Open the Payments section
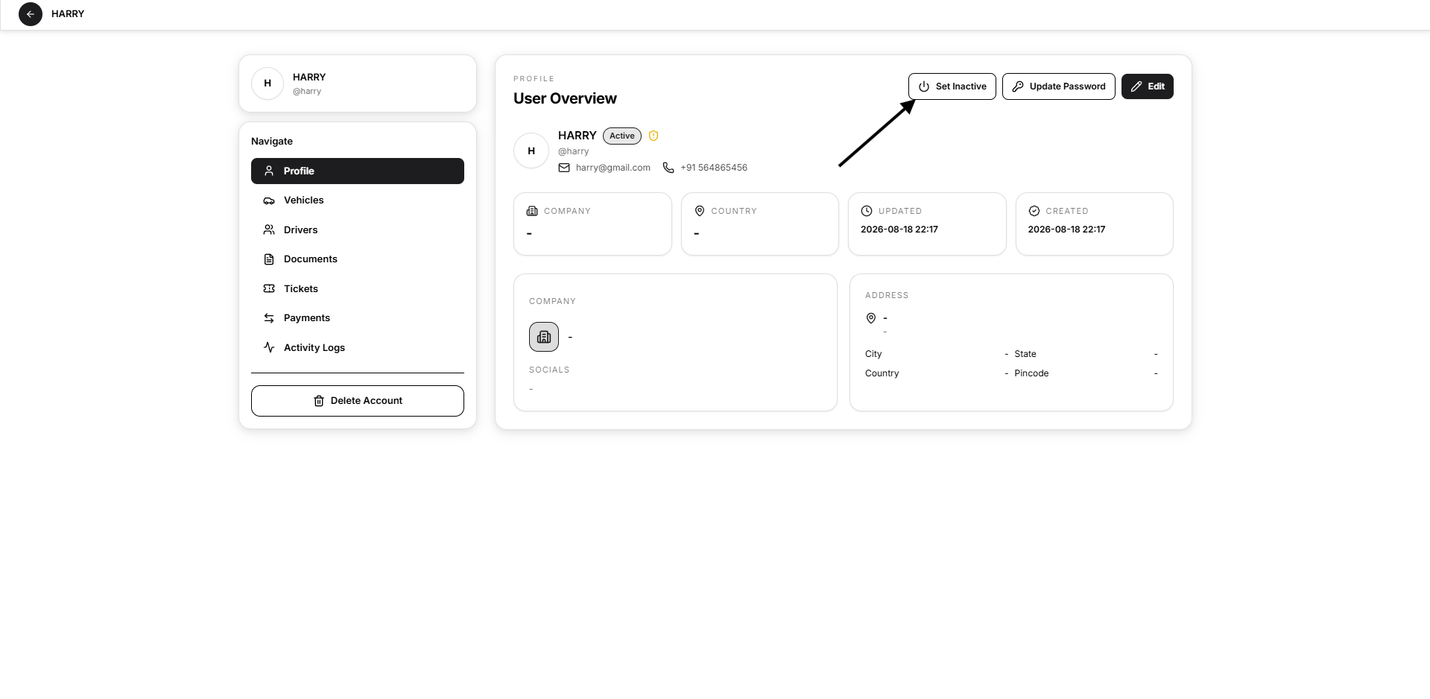 358,318
